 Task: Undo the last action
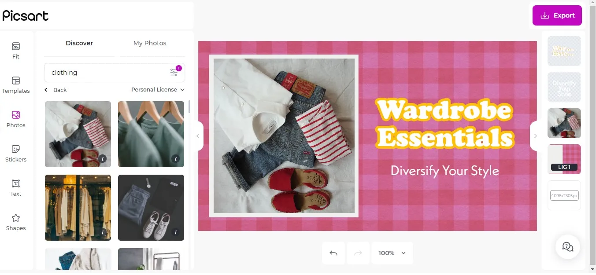[333, 253]
